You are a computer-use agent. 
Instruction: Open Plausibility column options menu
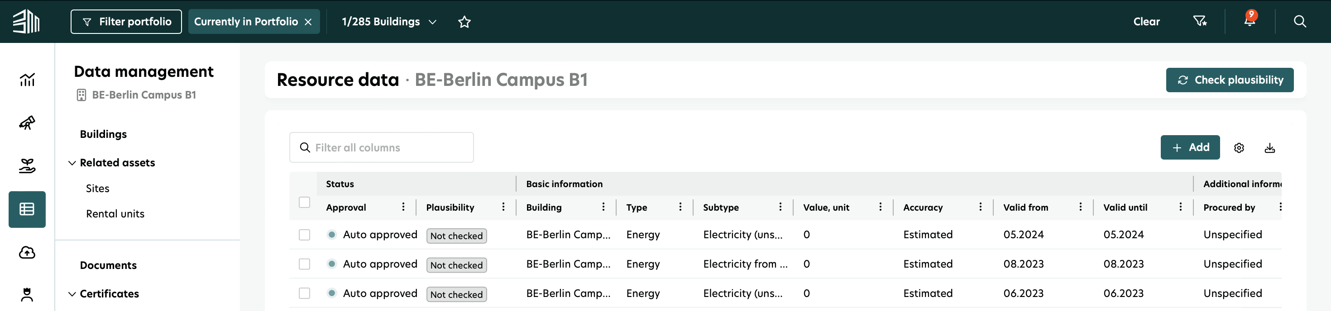(x=503, y=207)
